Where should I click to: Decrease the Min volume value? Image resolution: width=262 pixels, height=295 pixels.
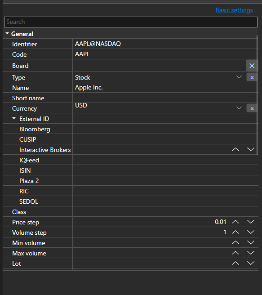click(250, 243)
